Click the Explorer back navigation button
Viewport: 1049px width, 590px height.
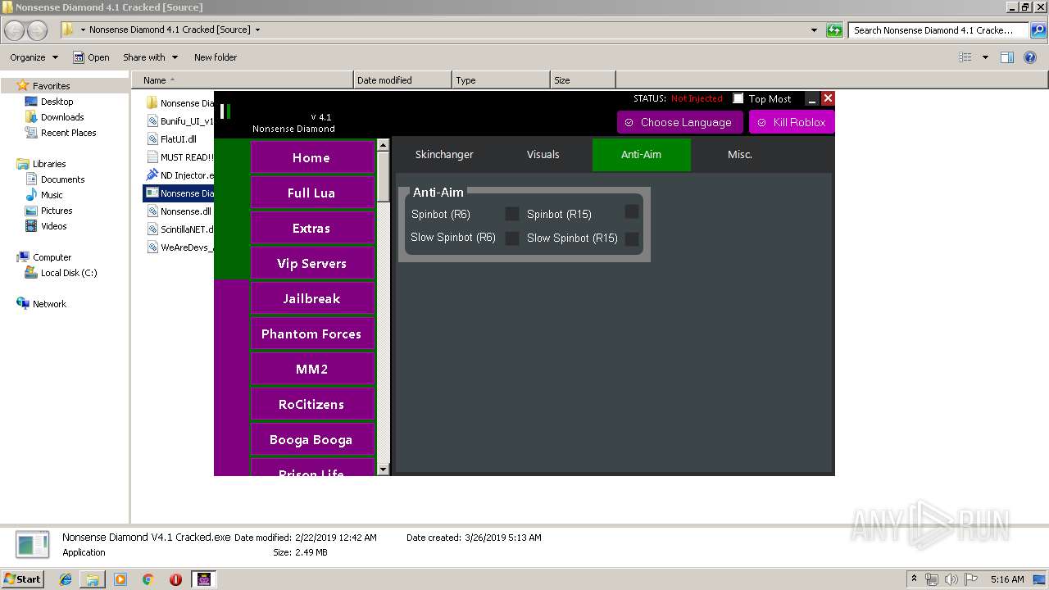15,30
